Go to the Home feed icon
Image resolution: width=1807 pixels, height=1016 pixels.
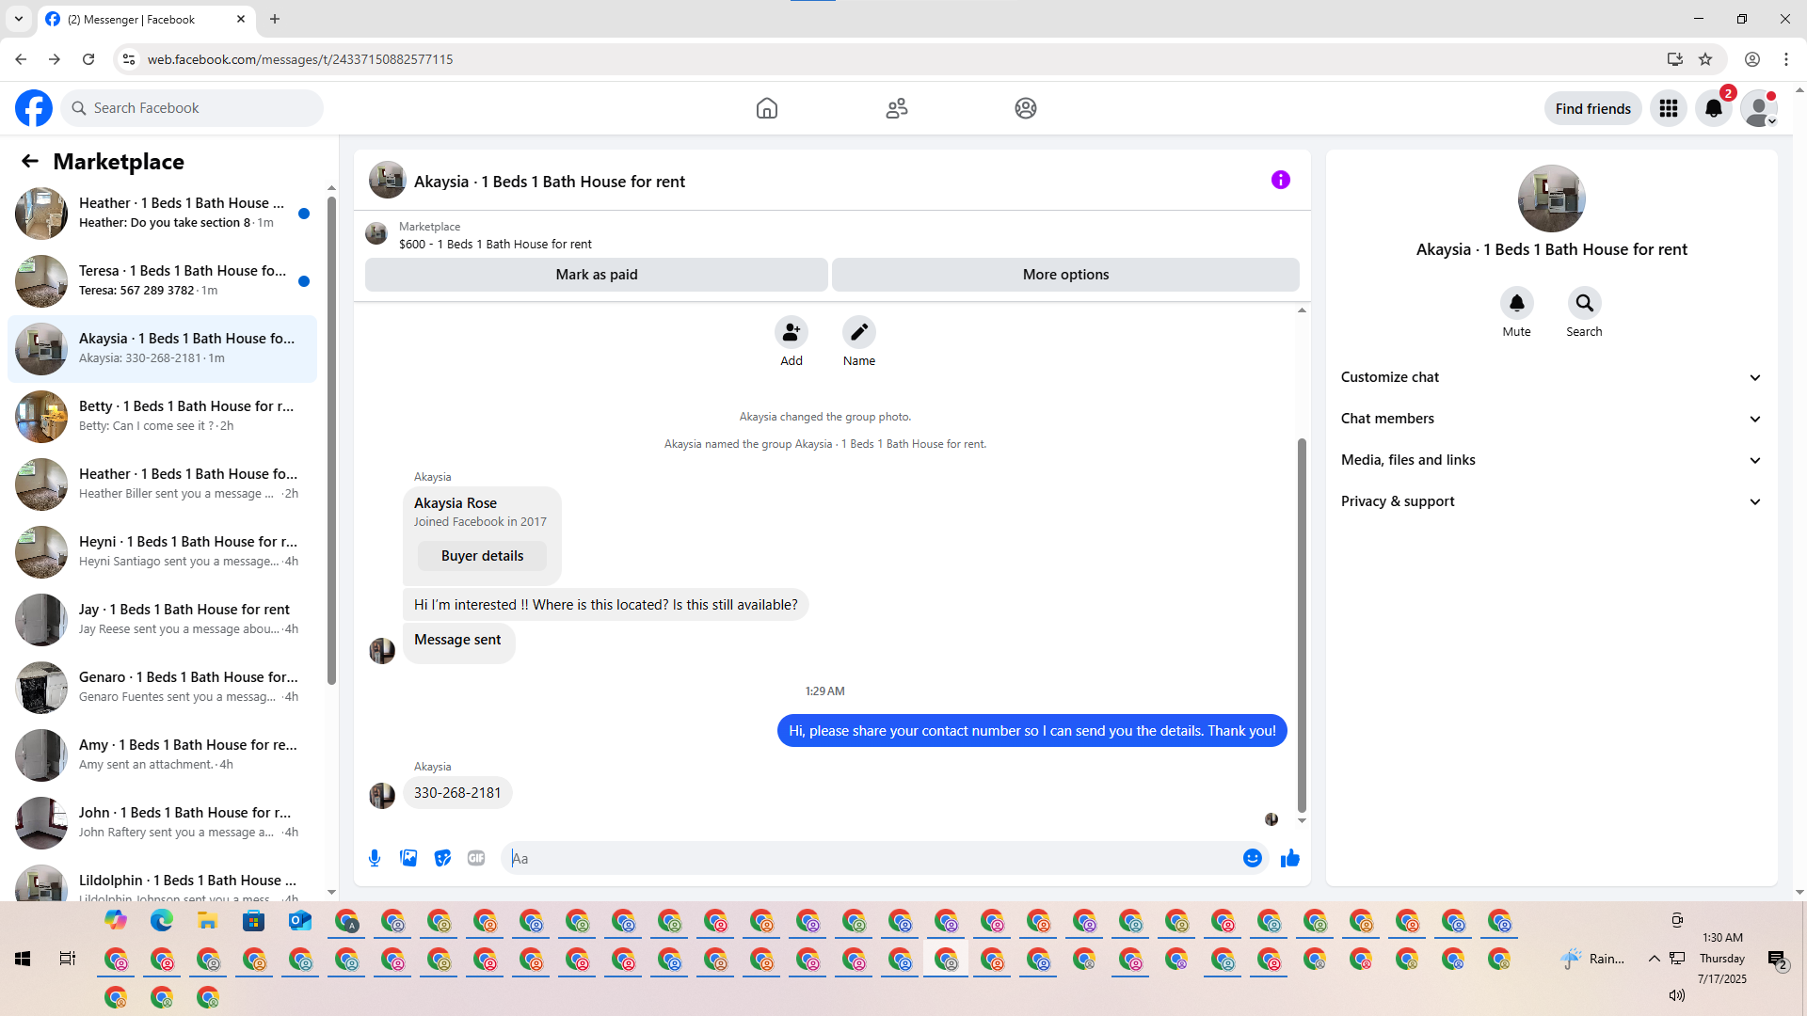[x=767, y=108]
